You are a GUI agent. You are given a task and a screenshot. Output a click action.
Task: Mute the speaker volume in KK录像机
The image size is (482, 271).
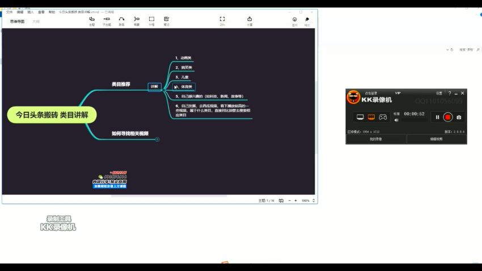click(396, 120)
